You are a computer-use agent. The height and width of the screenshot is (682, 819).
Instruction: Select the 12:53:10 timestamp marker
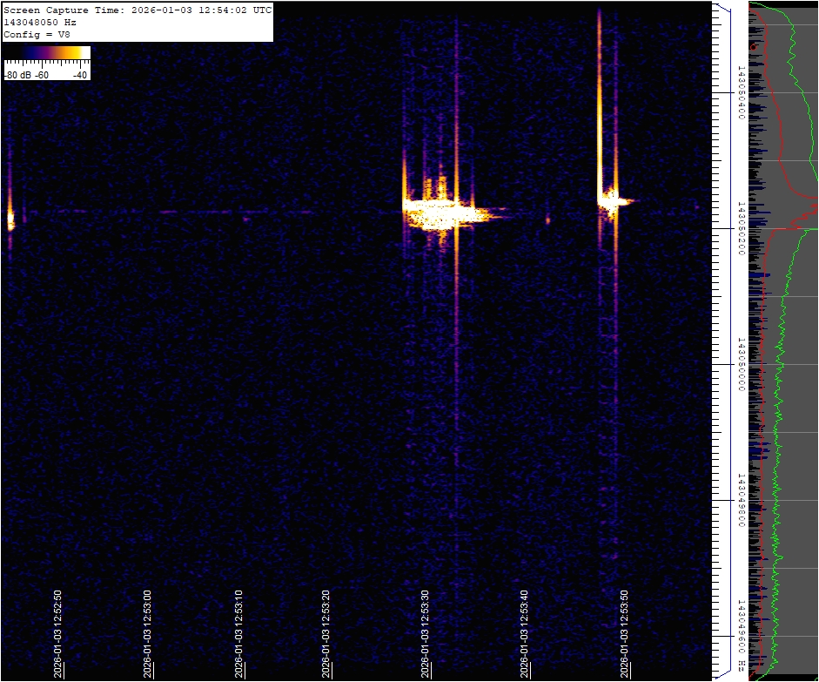tap(238, 634)
